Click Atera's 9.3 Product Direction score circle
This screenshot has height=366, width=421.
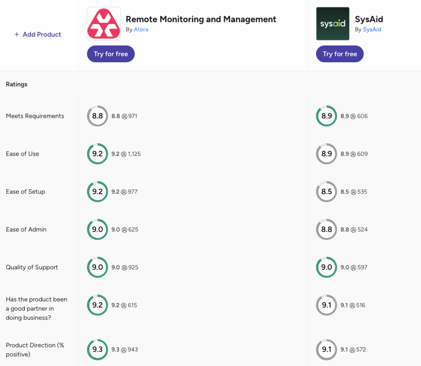click(97, 350)
